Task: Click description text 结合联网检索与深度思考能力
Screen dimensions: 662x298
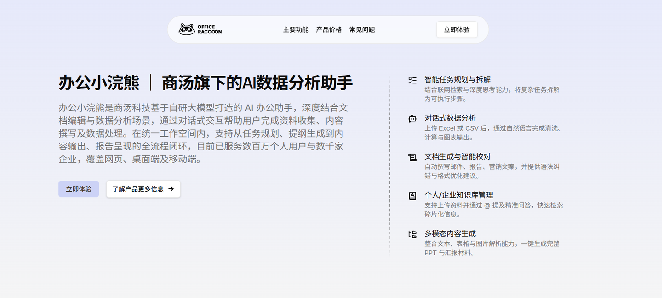Action: click(x=492, y=94)
